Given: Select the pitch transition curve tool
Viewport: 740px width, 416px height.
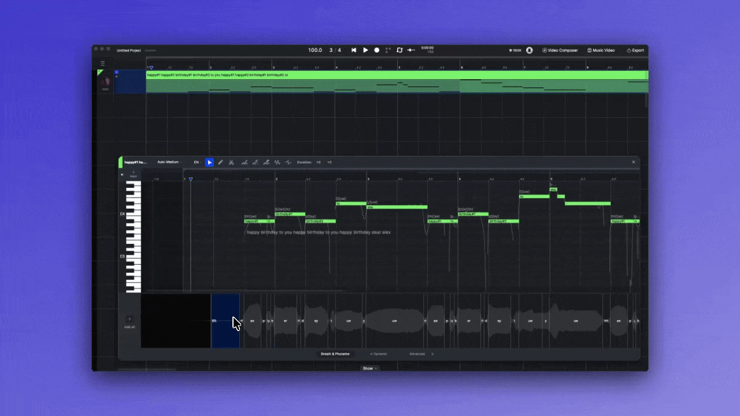Looking at the screenshot, I should point(288,162).
